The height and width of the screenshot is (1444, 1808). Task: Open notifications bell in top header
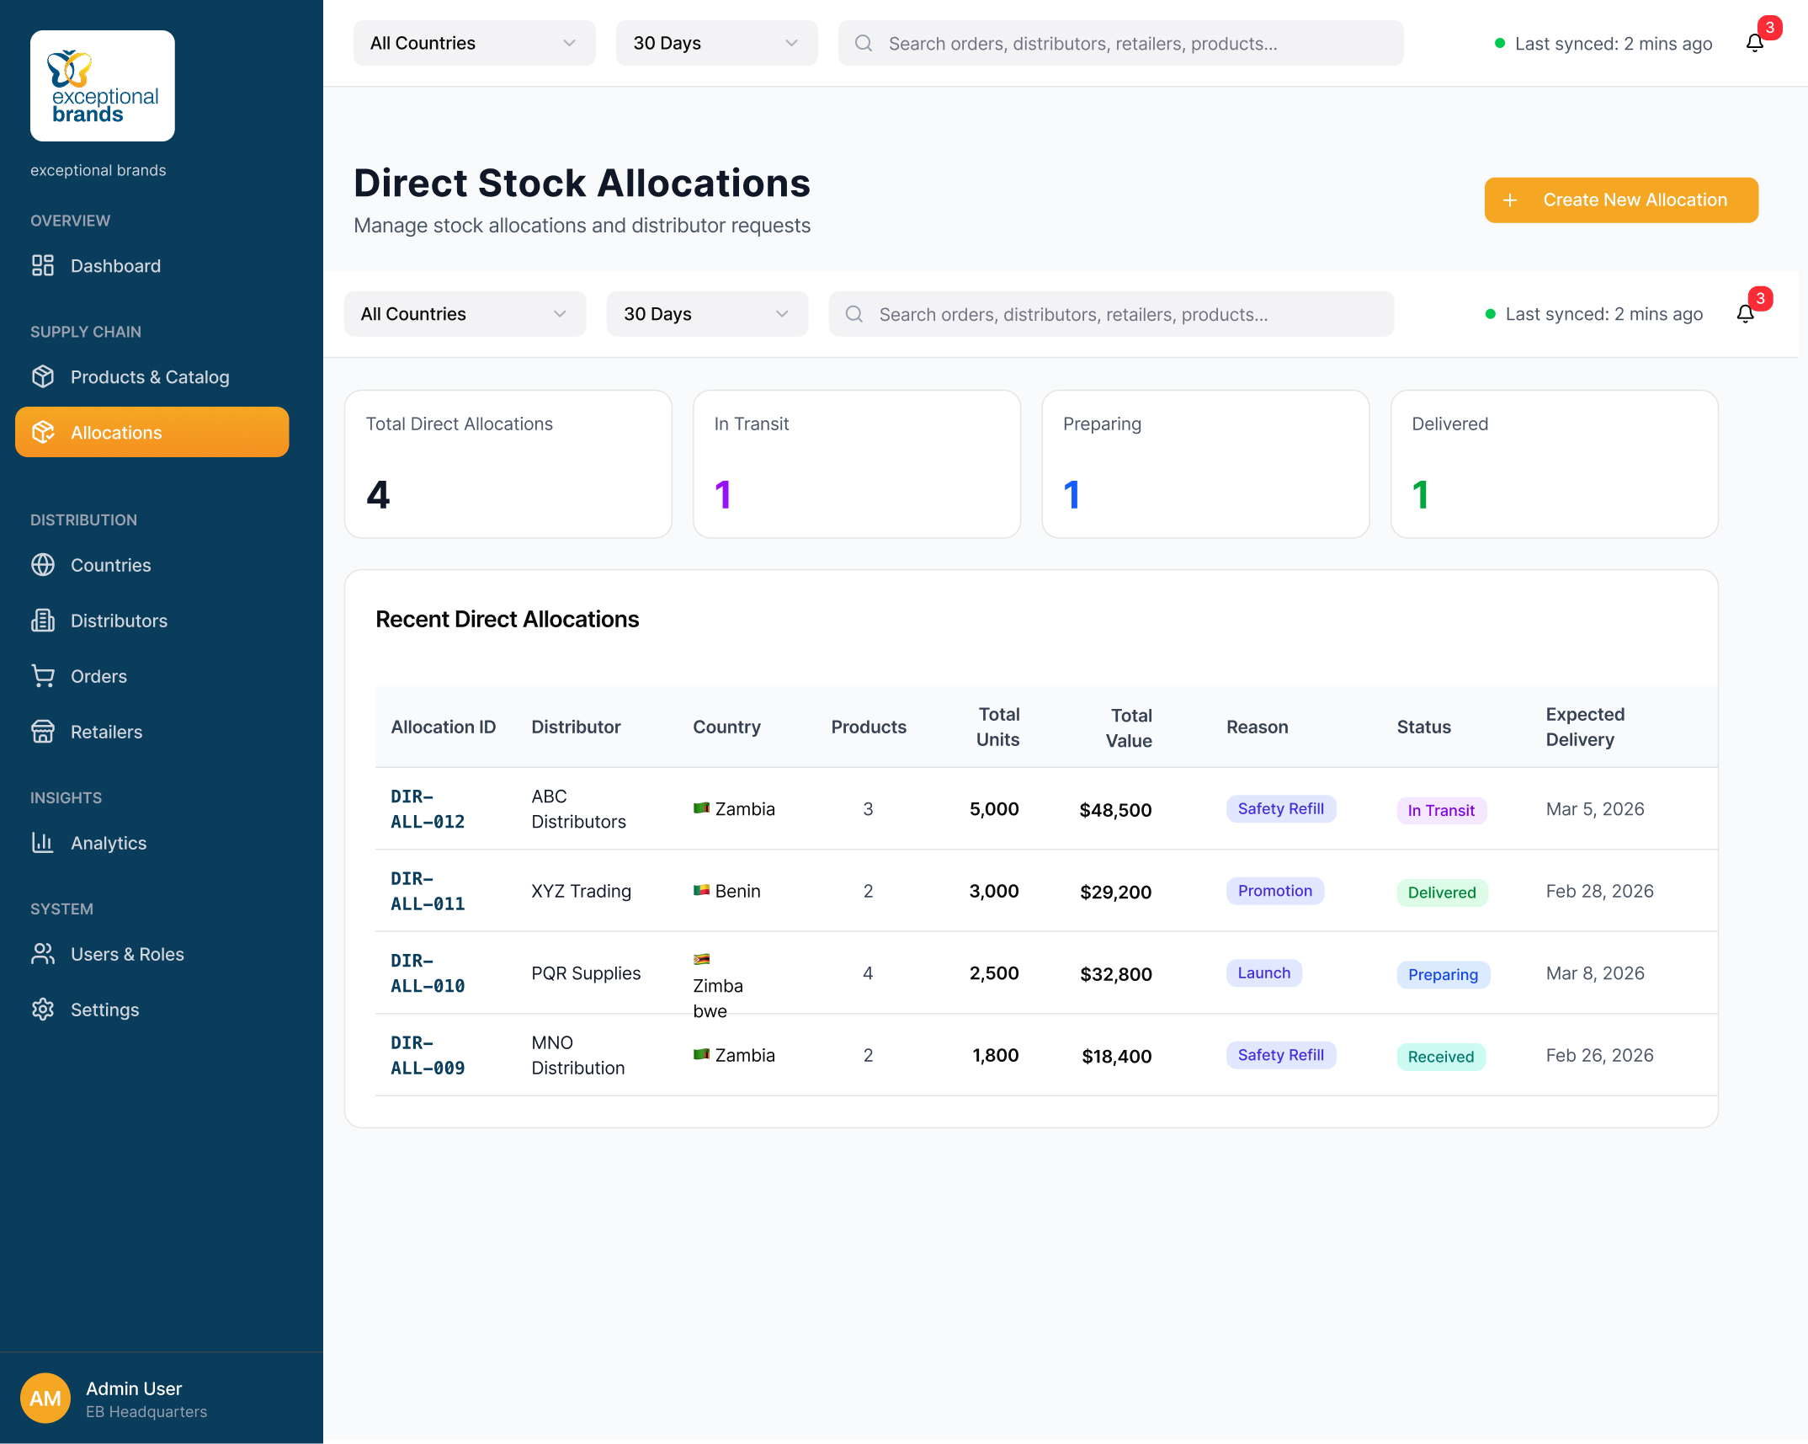click(x=1755, y=43)
